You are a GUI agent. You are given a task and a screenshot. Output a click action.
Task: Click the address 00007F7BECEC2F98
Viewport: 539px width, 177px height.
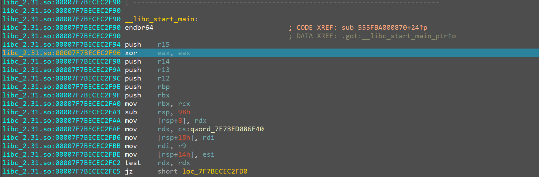88,61
